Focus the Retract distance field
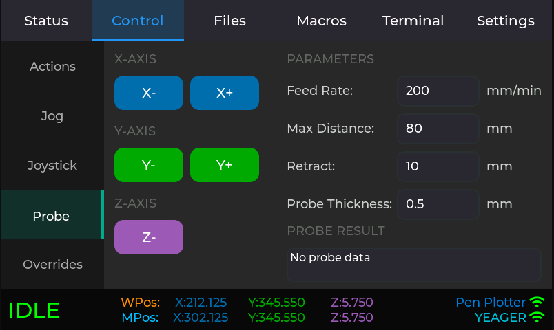This screenshot has width=554, height=330. pos(438,166)
